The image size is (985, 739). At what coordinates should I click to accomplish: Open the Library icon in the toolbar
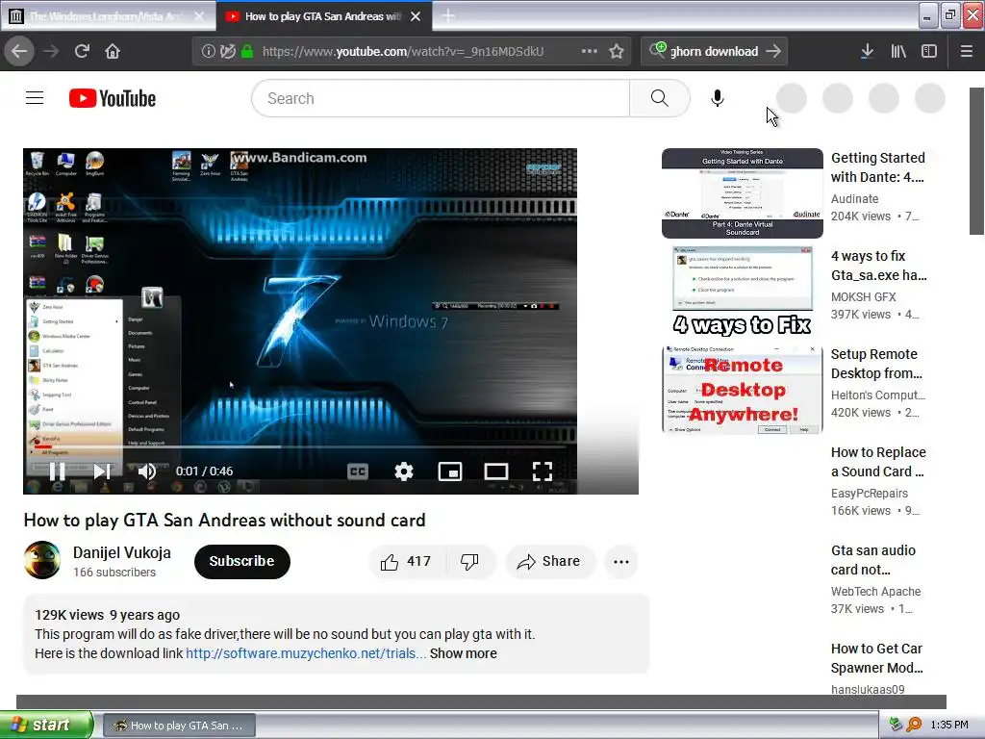(898, 52)
